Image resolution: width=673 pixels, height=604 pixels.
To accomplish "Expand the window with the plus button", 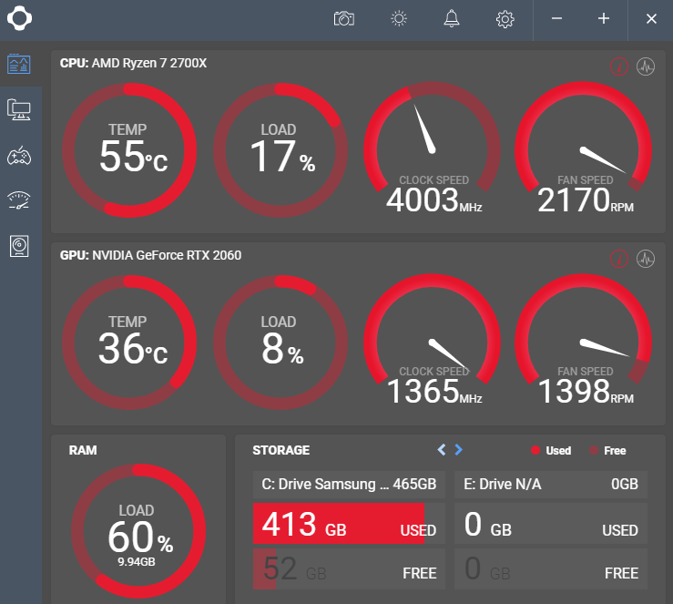I will click(x=604, y=18).
